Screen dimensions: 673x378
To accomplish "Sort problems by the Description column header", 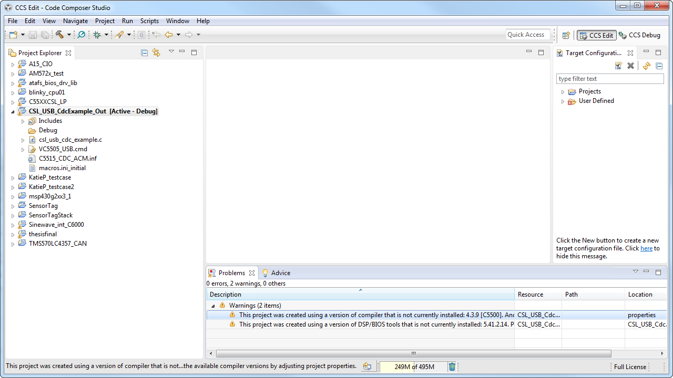I will point(361,295).
